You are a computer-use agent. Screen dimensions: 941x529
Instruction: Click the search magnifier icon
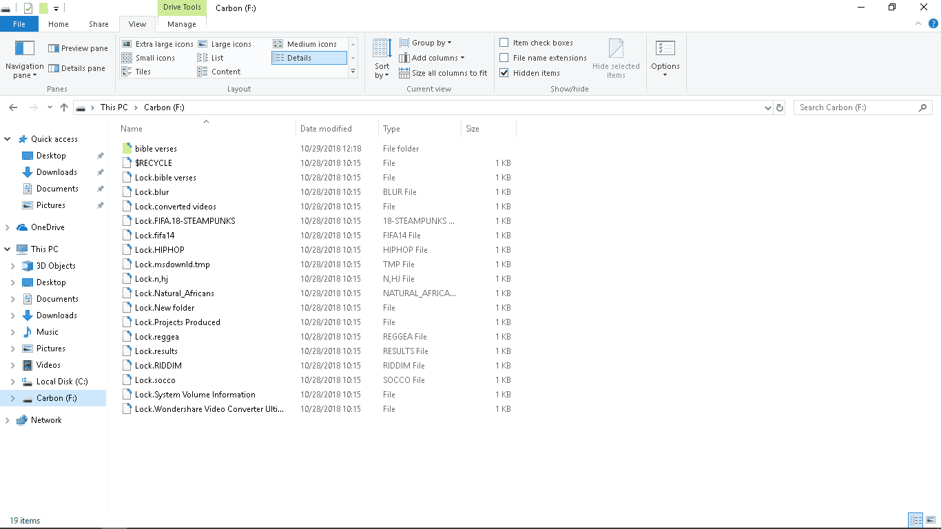923,107
